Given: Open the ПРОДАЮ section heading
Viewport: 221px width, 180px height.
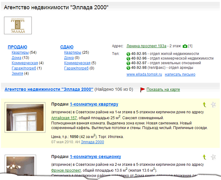Looking at the screenshot, I should click(17, 47).
